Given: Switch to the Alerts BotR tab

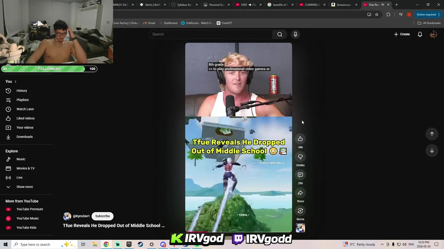Looking at the screenshot, I should (x=153, y=5).
